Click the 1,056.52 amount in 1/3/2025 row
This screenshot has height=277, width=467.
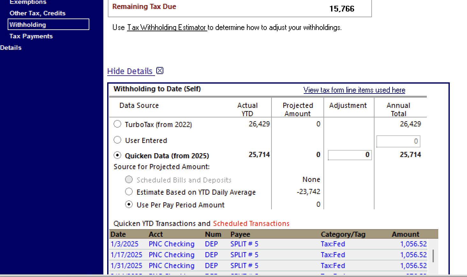413,244
